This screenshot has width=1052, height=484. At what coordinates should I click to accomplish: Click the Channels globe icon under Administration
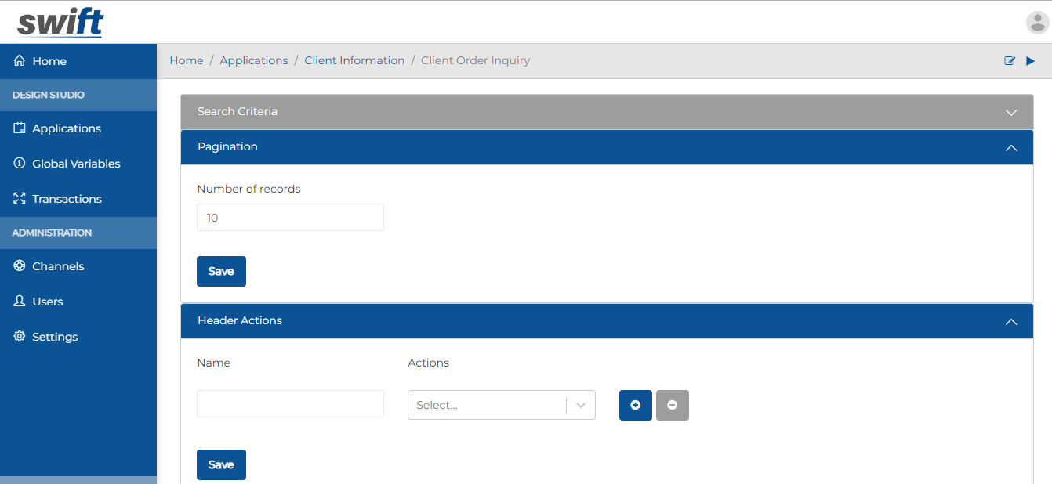tap(17, 266)
